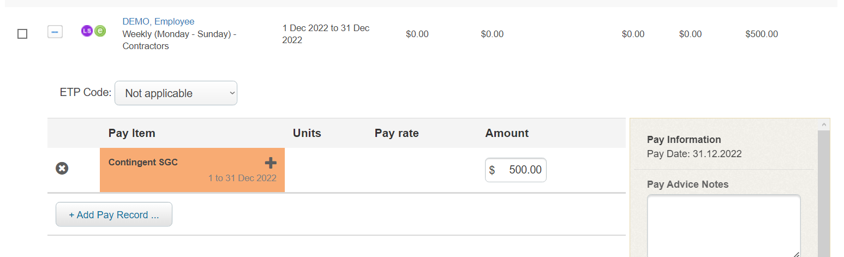Viewport: 844px width, 257px height.
Task: Click the Pay rate column header
Action: (x=397, y=133)
